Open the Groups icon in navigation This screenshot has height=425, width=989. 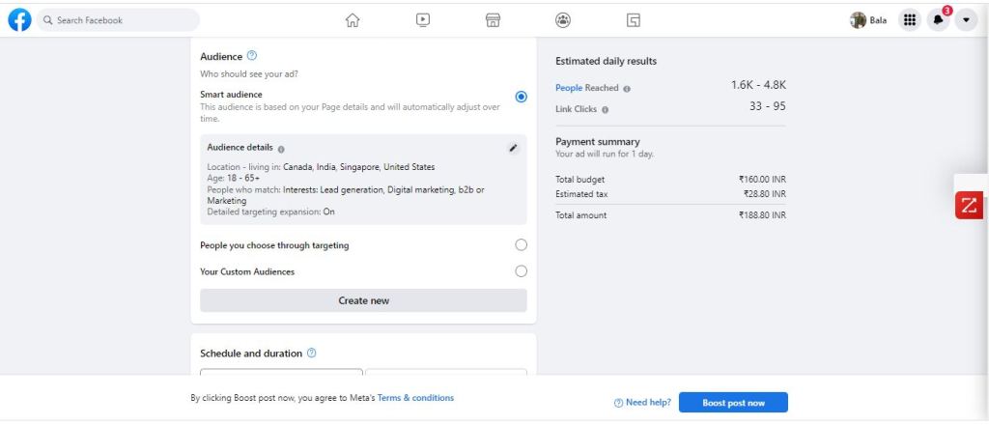563,19
